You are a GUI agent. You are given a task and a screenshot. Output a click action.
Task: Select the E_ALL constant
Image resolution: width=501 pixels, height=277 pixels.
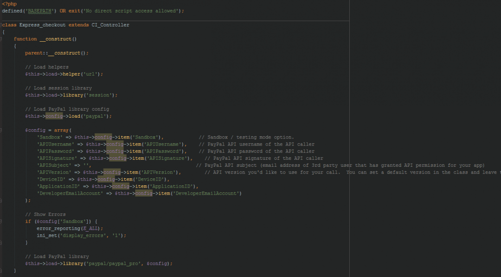[x=91, y=228]
